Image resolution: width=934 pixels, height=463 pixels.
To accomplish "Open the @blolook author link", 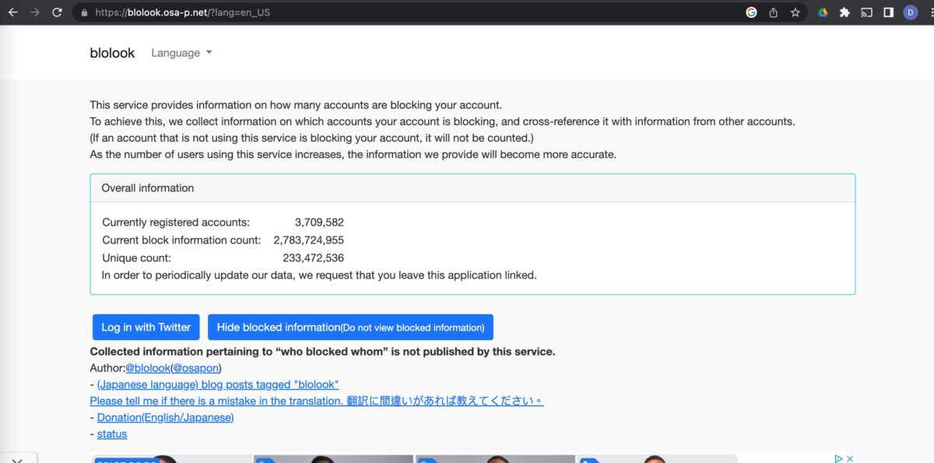I will point(147,368).
